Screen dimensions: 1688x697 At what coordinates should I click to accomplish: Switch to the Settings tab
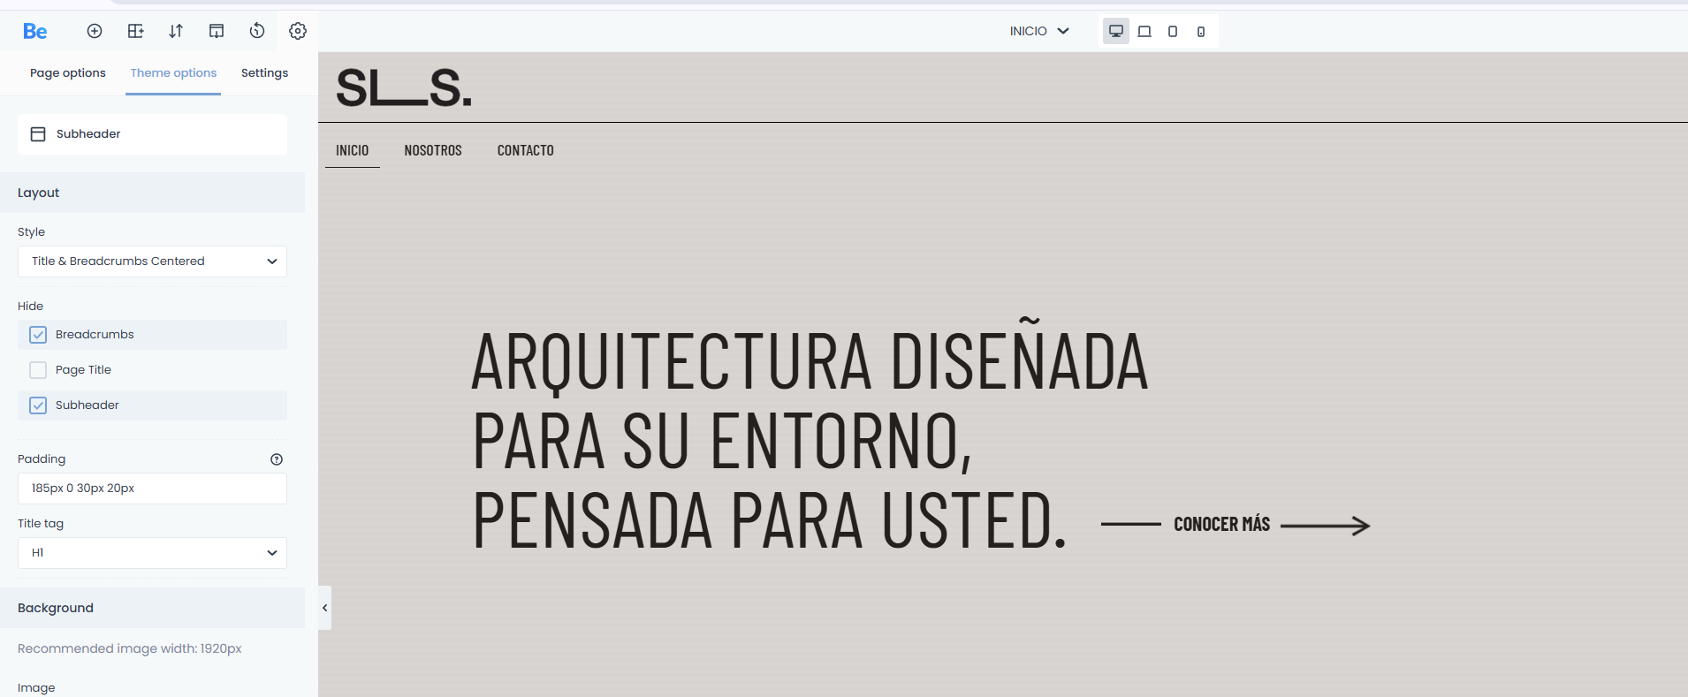point(264,73)
